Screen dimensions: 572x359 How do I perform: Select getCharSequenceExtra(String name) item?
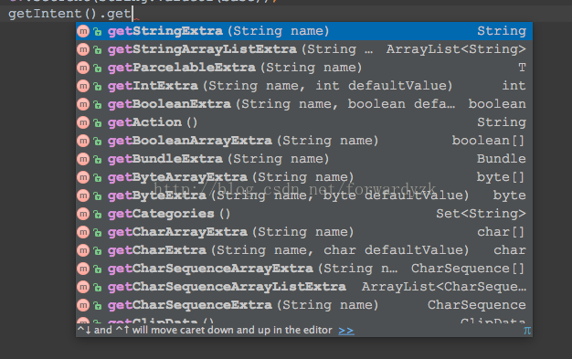(304, 304)
